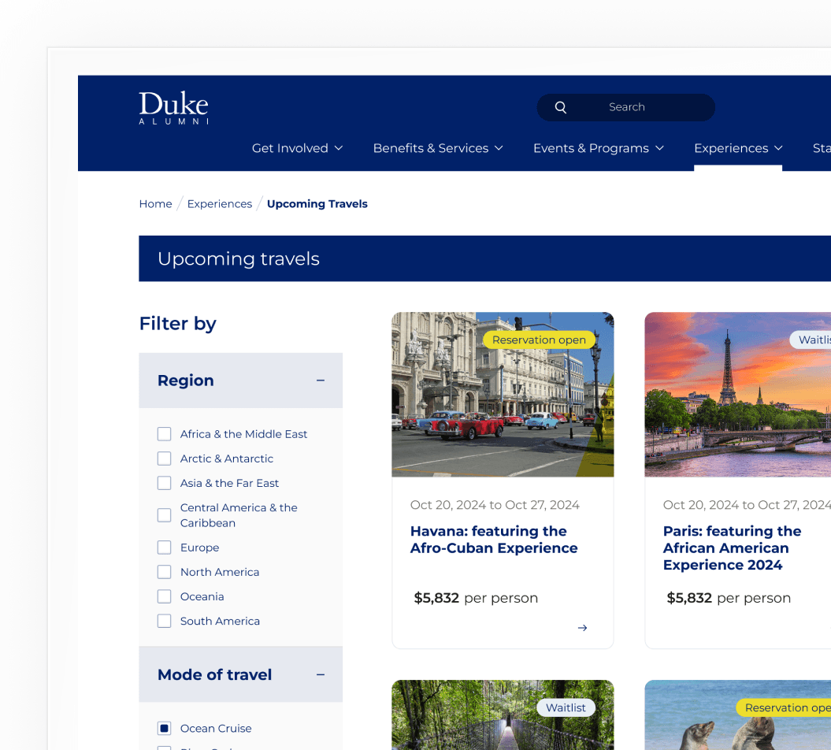Image resolution: width=831 pixels, height=750 pixels.
Task: Uncheck the Ocean Cruise filter
Action: pyautogui.click(x=164, y=728)
